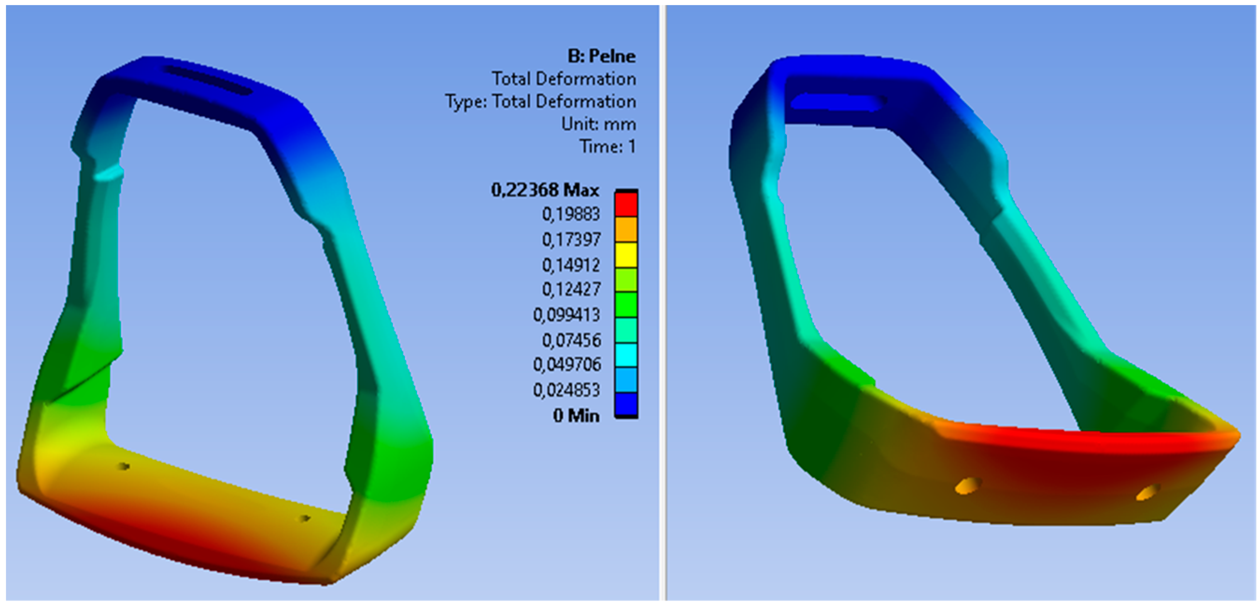
Task: Click the 0,22368 Max legend label
Action: click(545, 189)
